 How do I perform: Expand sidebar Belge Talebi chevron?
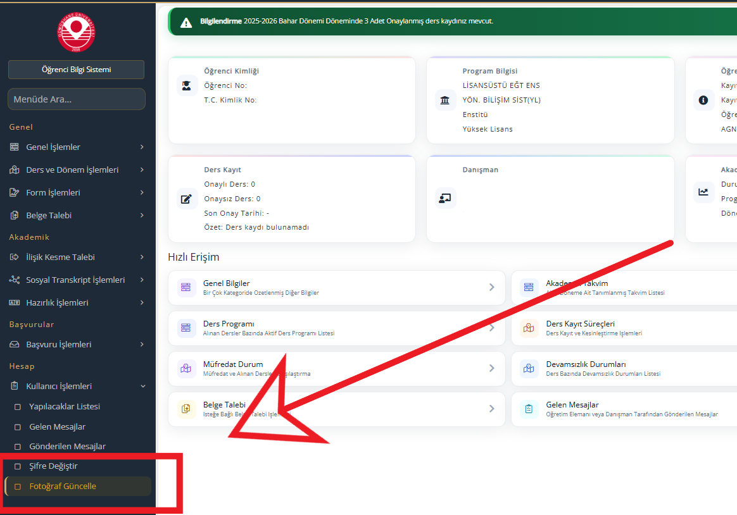pyautogui.click(x=142, y=215)
